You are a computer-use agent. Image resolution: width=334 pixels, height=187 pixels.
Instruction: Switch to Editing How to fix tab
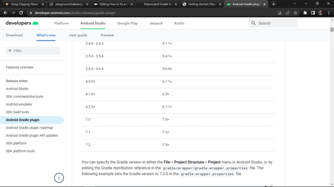click(114, 4)
